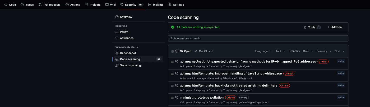Click the search magnifier icon in filter box
The height and width of the screenshot is (107, 370).
tap(171, 38)
